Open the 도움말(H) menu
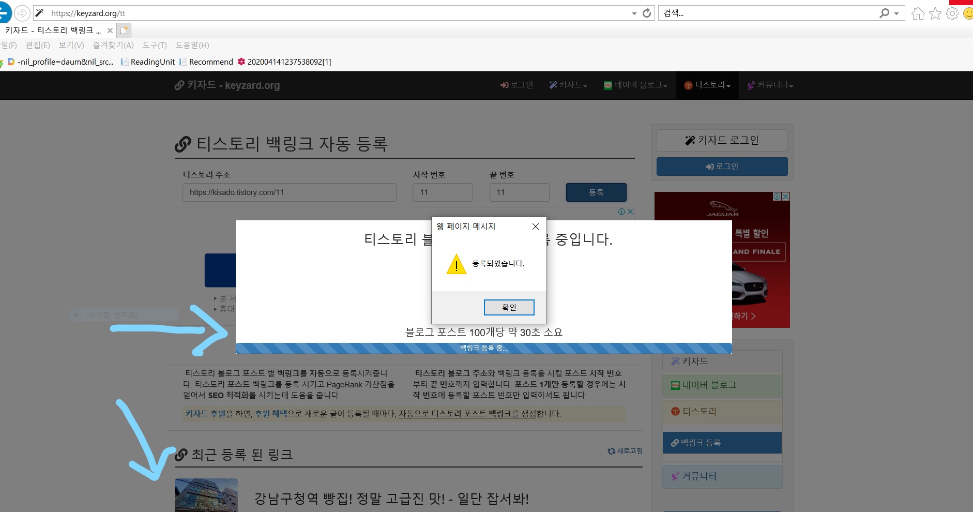The height and width of the screenshot is (512, 973). point(192,45)
